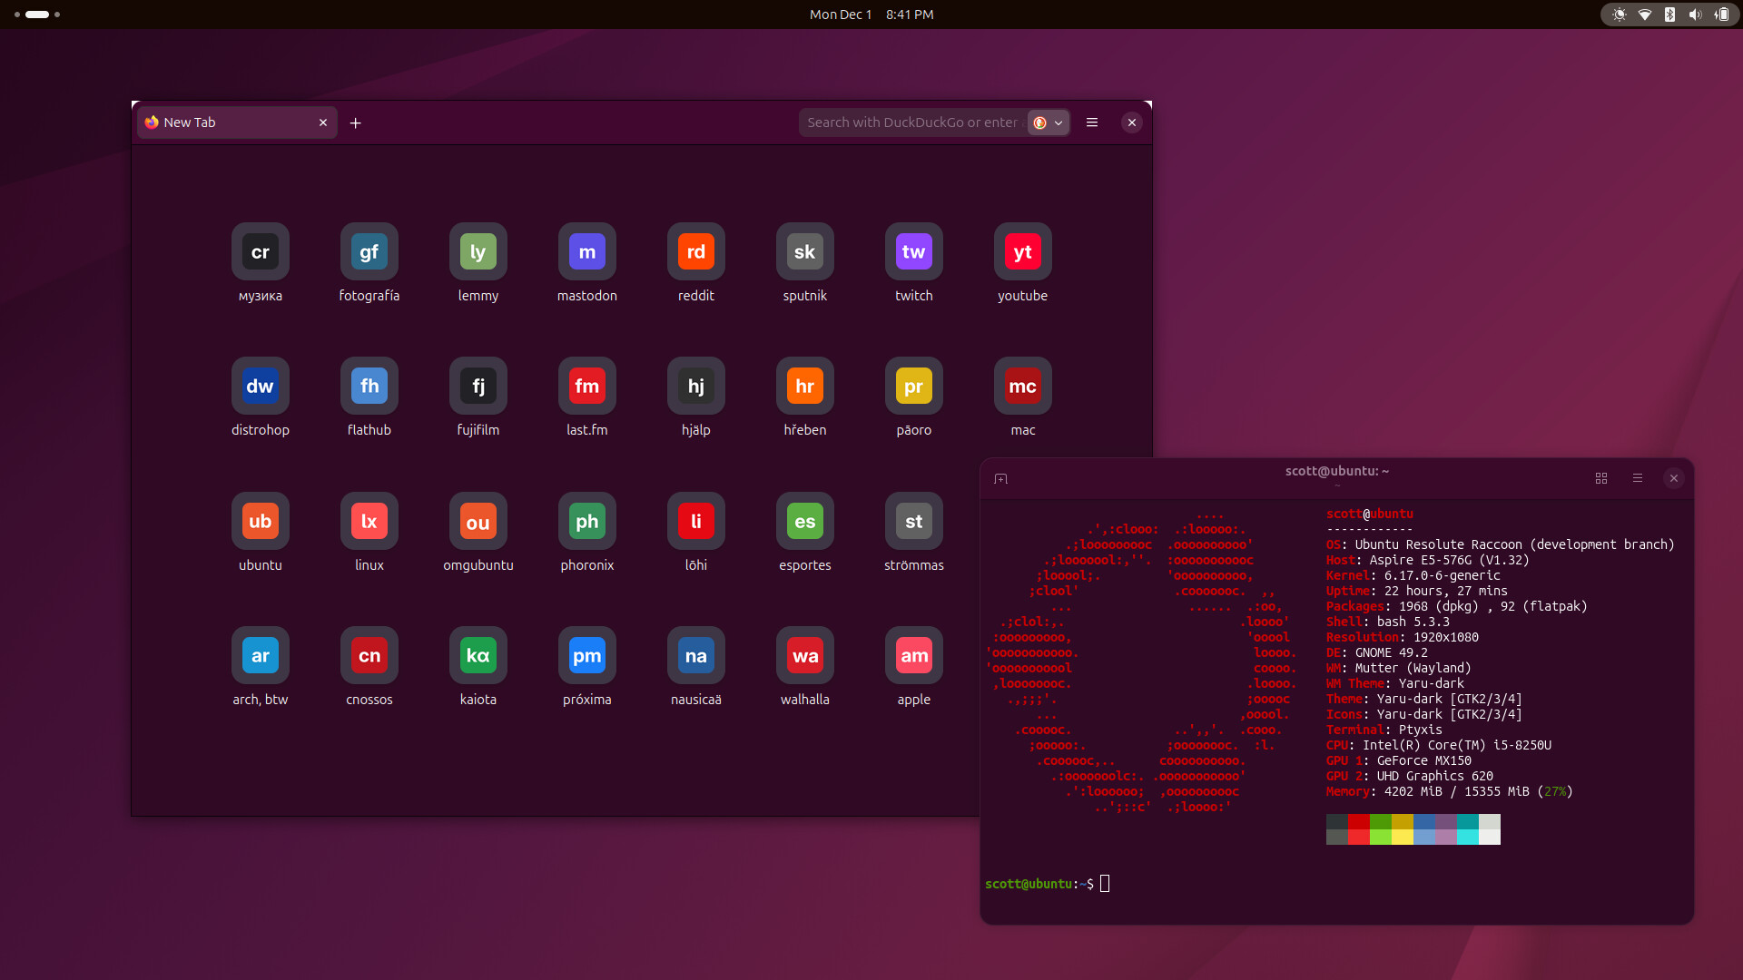Viewport: 1743px width, 980px height.
Task: Open the omgubuntu shortcut tile
Action: (x=478, y=522)
